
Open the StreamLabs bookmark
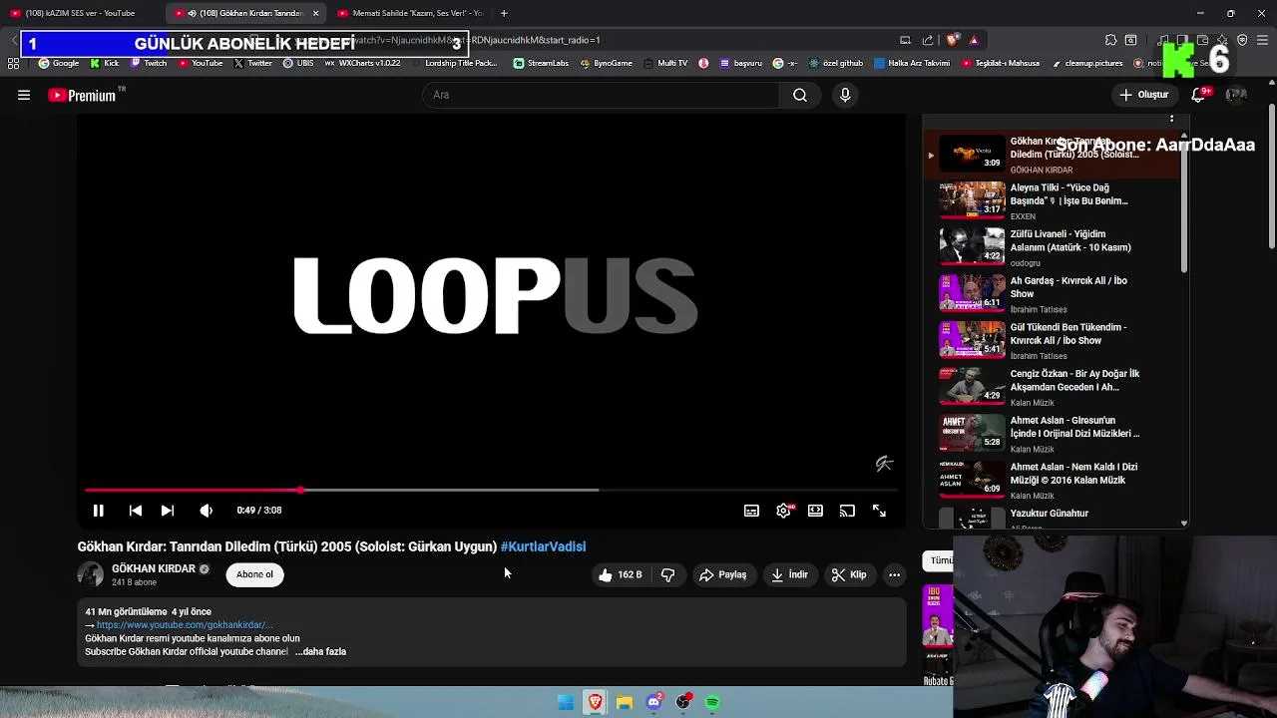[541, 63]
